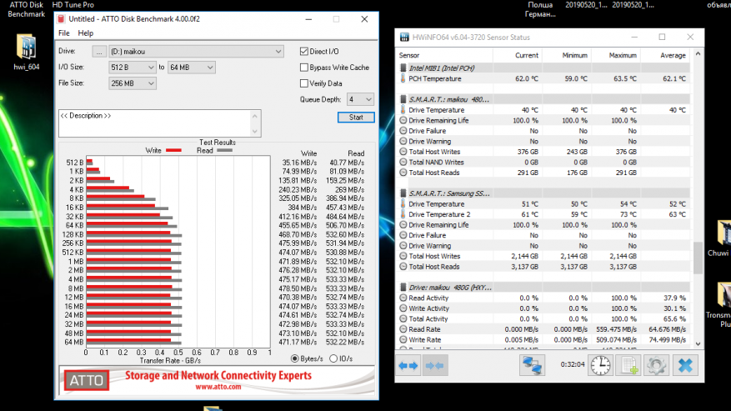The width and height of the screenshot is (731, 411).
Task: Click the Minimum column header
Action: click(568, 55)
